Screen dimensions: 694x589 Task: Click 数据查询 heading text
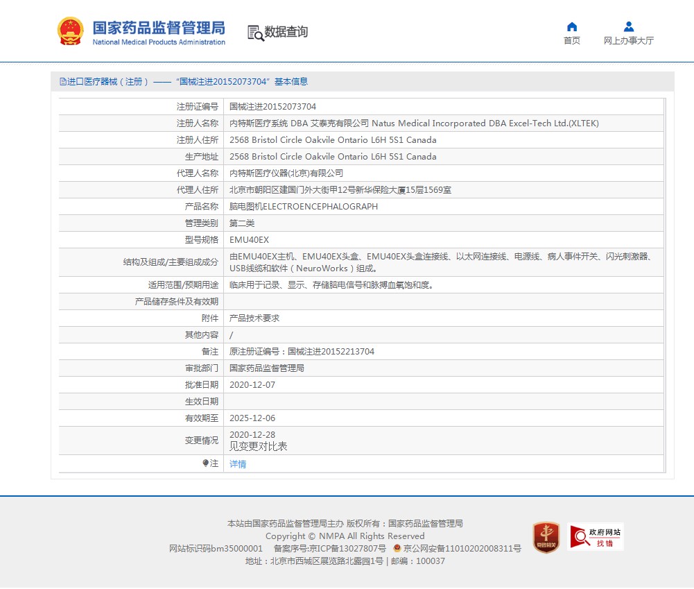point(286,32)
